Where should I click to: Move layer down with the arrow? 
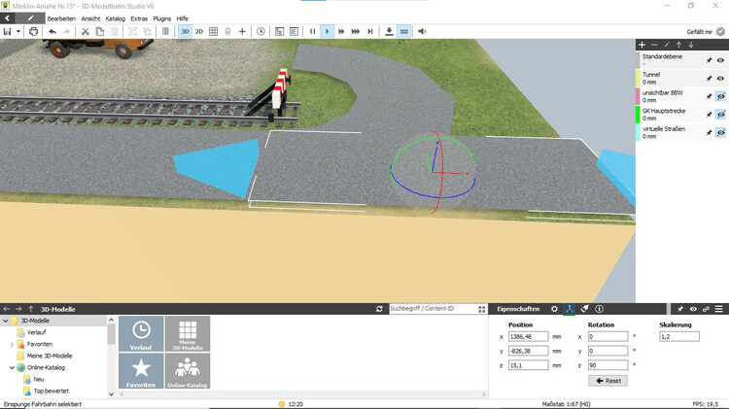(x=691, y=45)
